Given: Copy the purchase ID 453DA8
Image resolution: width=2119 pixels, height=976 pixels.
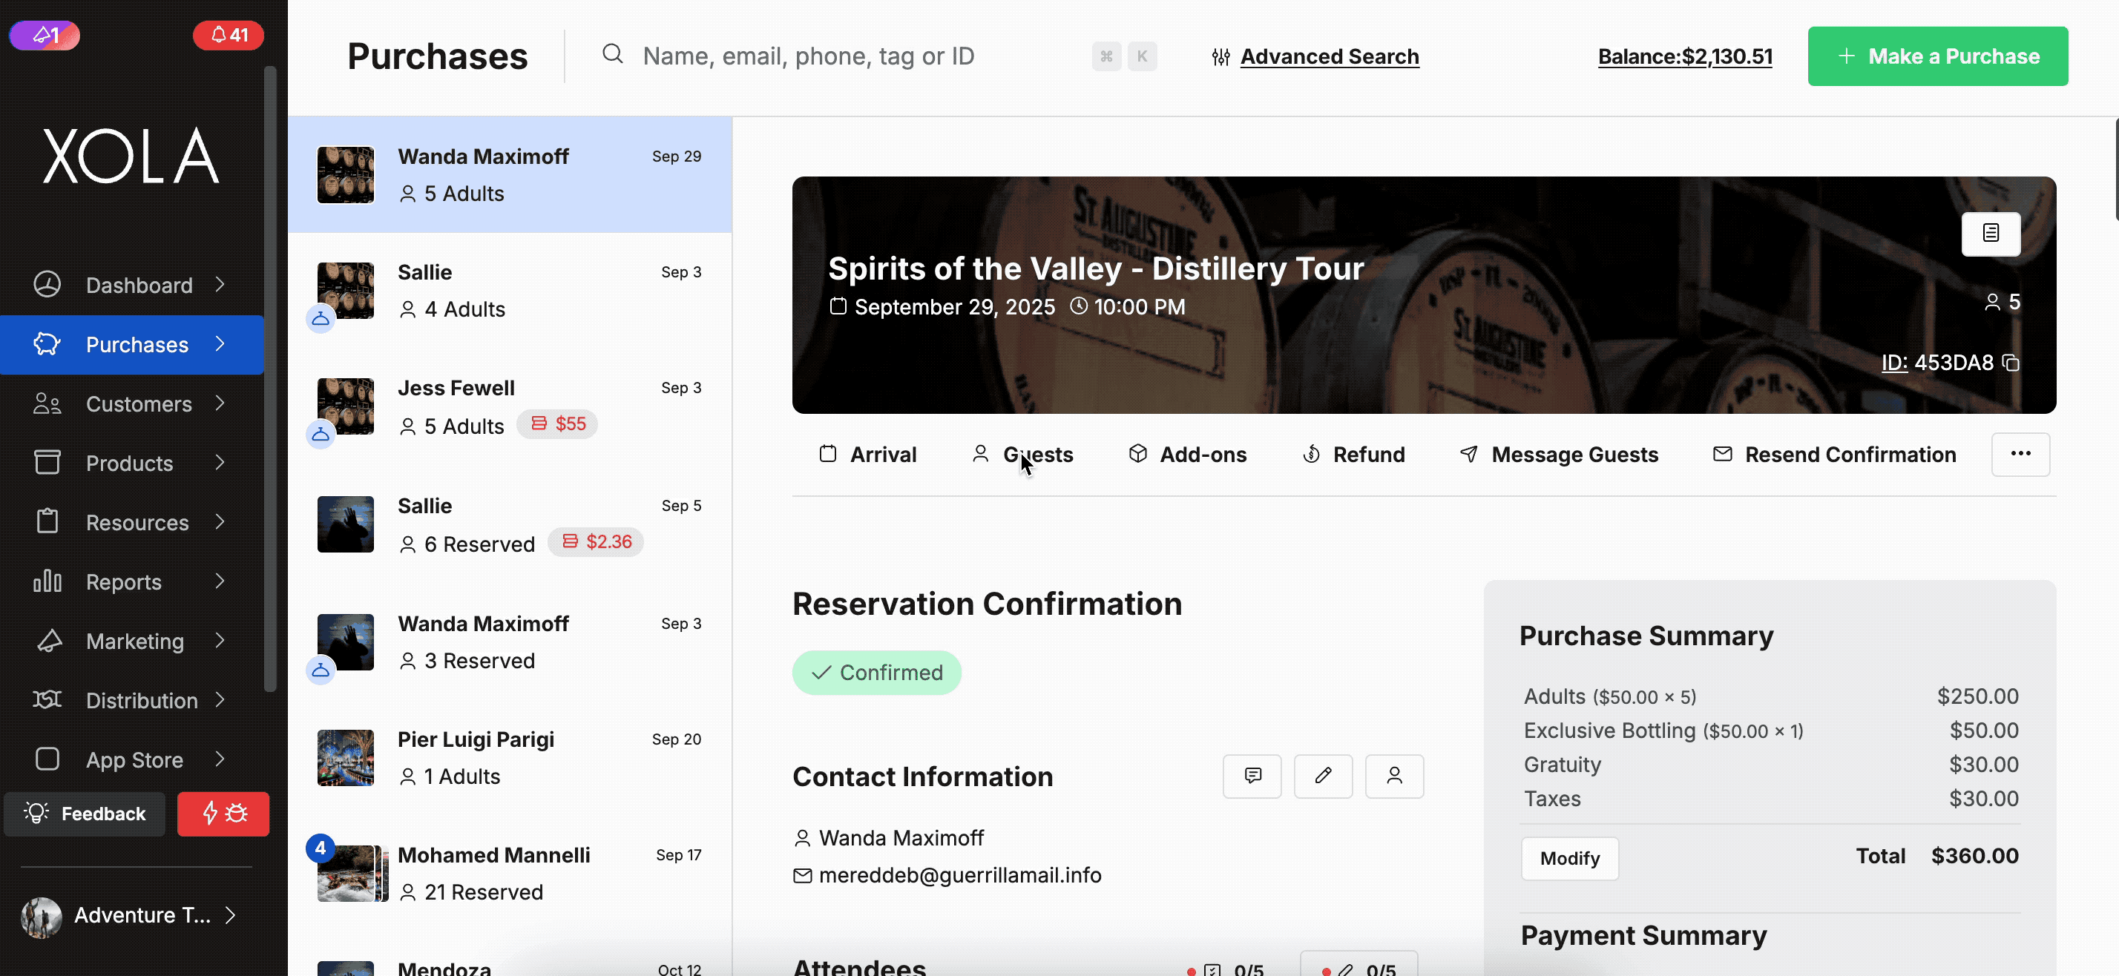Looking at the screenshot, I should click(2011, 363).
